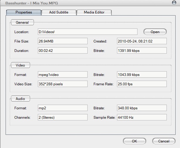
Task: Click the 'Frame Rate:' label
Action: pos(103,84)
